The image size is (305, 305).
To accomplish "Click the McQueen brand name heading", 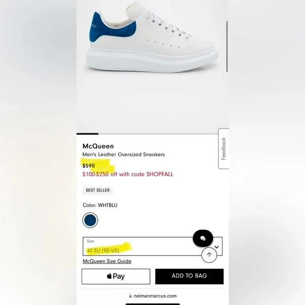I will click(98, 146).
